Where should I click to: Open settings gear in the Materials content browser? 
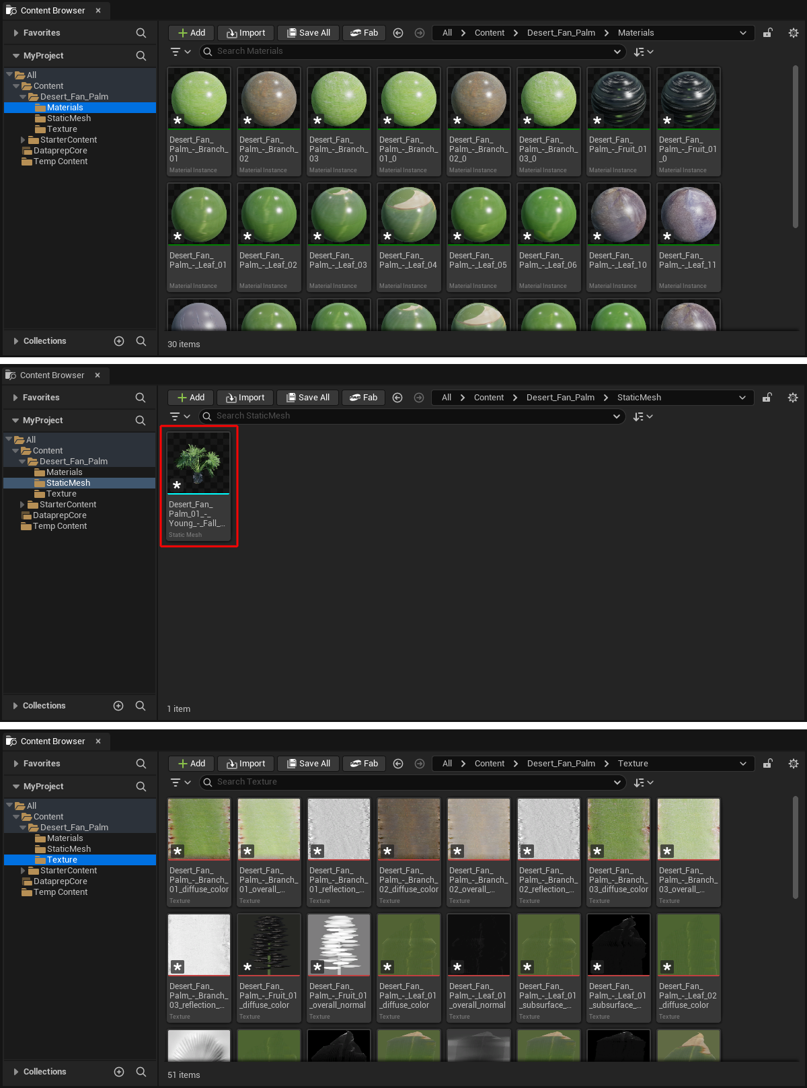(x=794, y=33)
